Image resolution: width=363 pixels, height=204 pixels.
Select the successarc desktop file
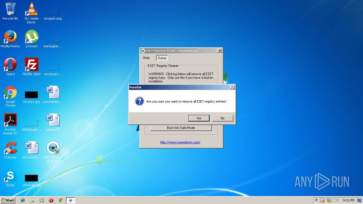[53, 69]
